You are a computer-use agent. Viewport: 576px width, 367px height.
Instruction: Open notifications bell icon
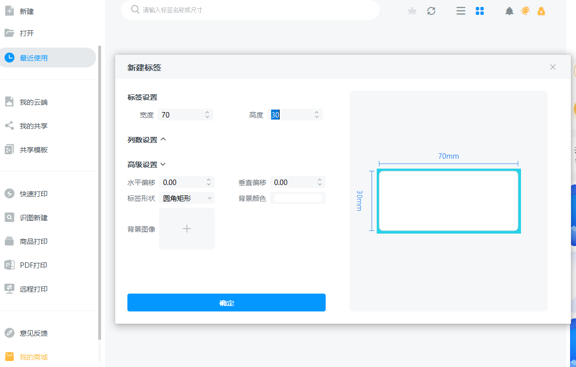(x=509, y=11)
